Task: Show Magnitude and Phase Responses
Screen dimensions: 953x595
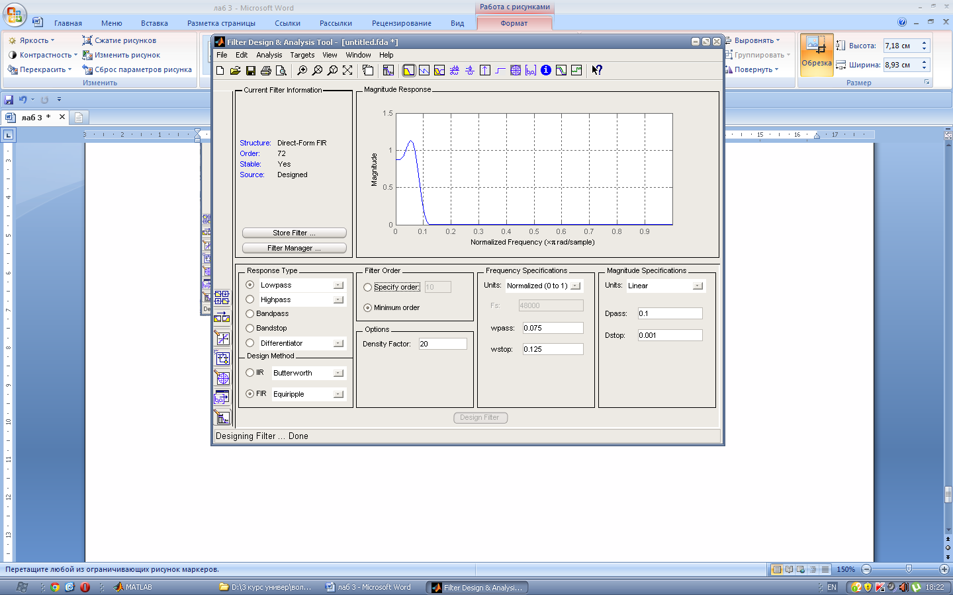Action: point(439,70)
